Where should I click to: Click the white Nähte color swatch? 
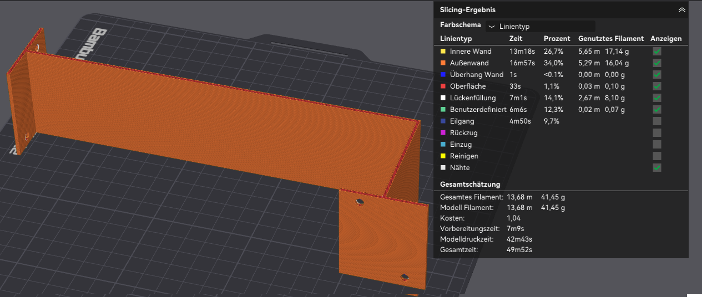pyautogui.click(x=443, y=168)
